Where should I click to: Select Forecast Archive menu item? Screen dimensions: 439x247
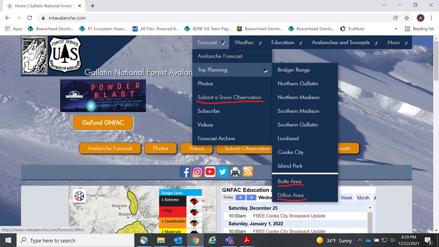pos(232,138)
